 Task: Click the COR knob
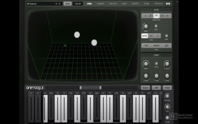click(167, 107)
